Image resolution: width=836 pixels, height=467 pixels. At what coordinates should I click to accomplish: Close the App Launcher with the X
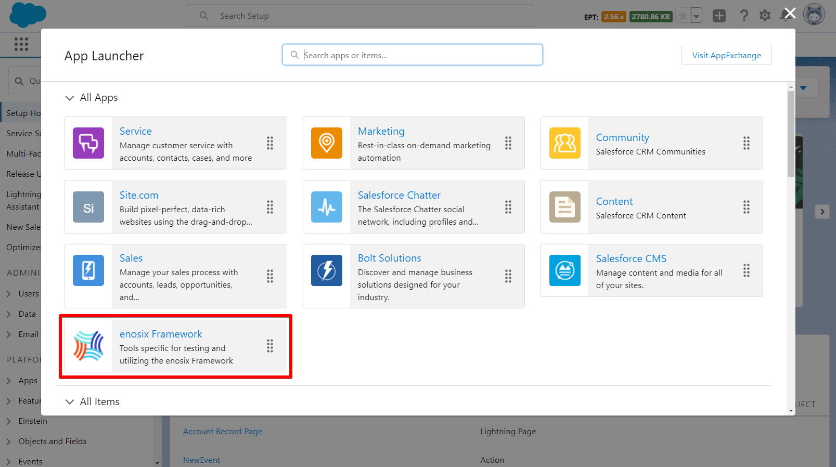(790, 14)
